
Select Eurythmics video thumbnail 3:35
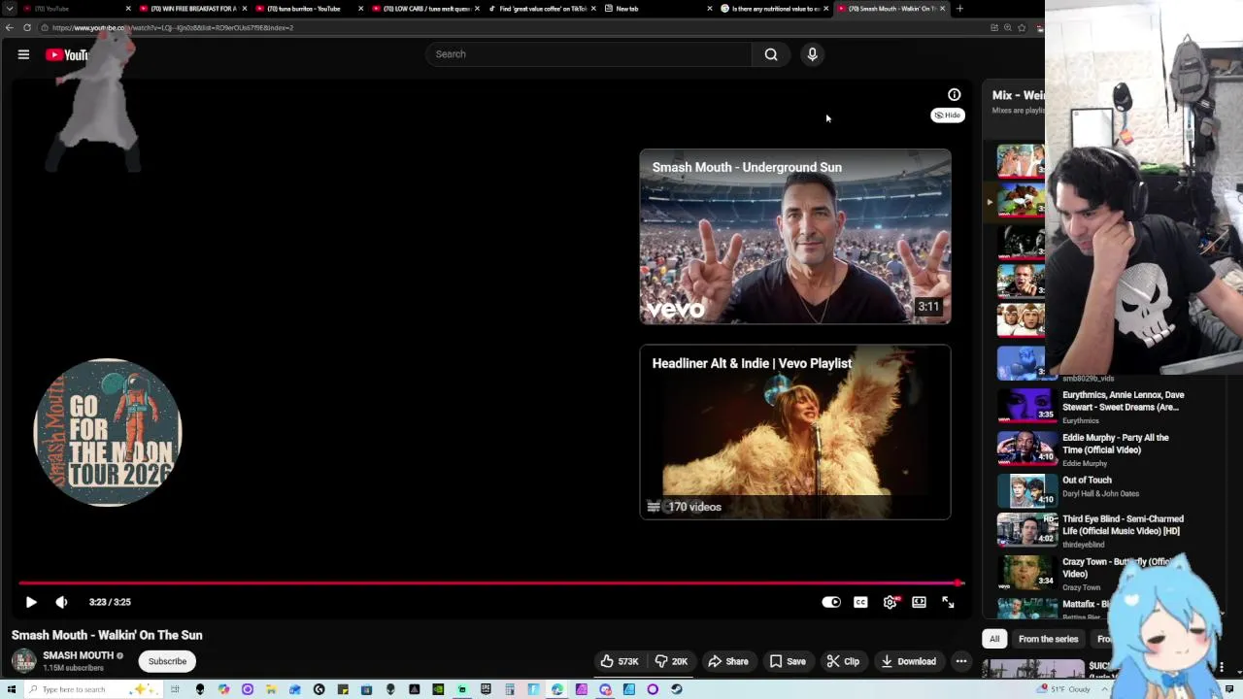(x=1026, y=406)
